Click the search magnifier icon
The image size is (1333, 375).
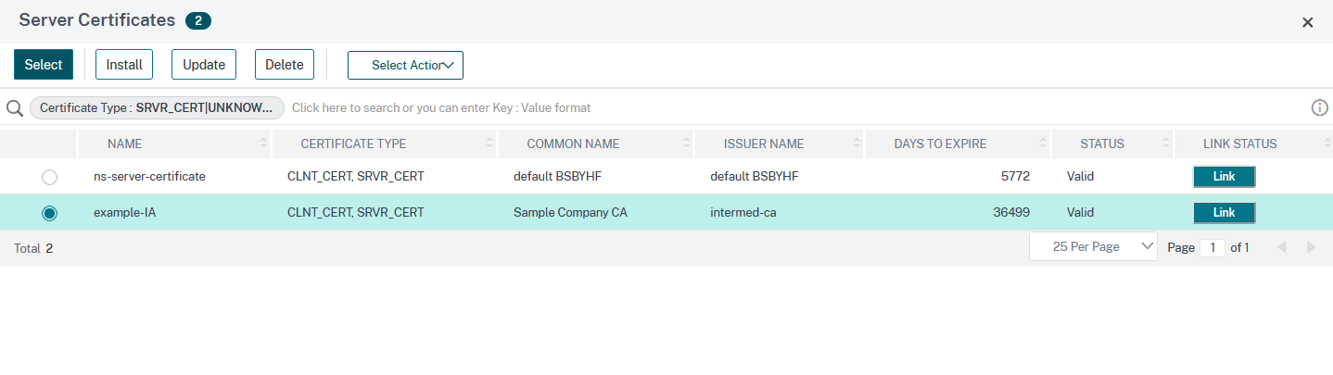(15, 108)
